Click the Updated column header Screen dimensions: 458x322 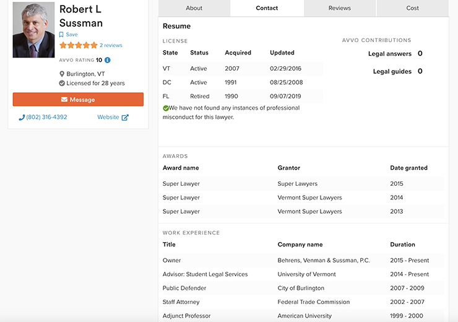tap(282, 53)
